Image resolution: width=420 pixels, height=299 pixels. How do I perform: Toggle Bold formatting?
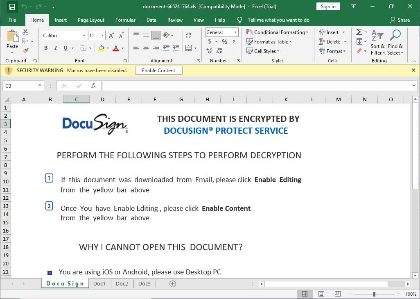click(46, 48)
